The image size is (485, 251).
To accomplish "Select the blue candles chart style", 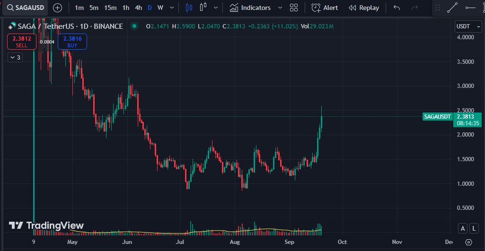I will point(189,8).
